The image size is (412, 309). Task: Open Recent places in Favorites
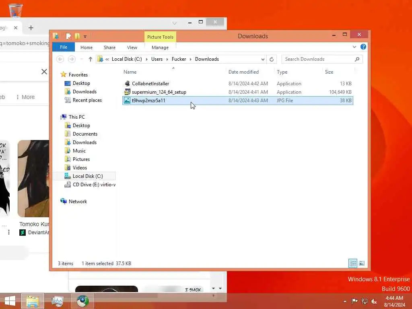(x=87, y=100)
